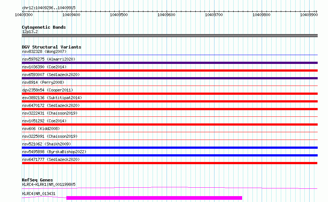The image size is (328, 202).
Task: Select variant label nsv832328 (Wong2007)
Action: click(44, 51)
